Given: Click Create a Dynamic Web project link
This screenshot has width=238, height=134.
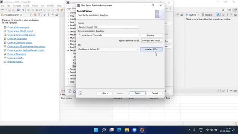Looking at the screenshot, I should pos(22,35).
